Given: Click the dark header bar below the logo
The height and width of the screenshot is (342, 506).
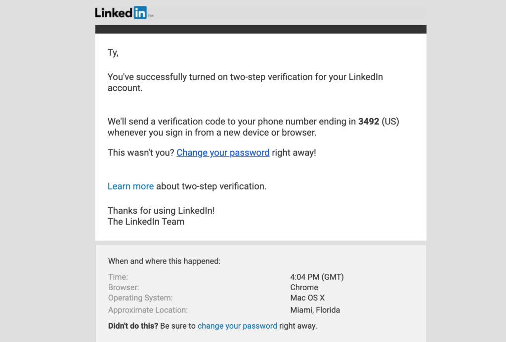Looking at the screenshot, I should 261,29.
